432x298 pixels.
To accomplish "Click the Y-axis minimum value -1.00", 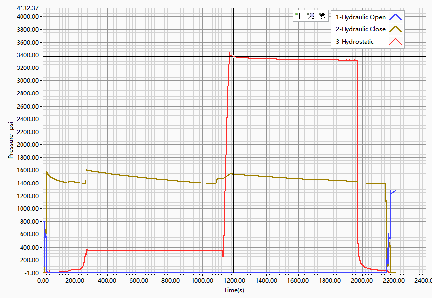I will 31,273.
